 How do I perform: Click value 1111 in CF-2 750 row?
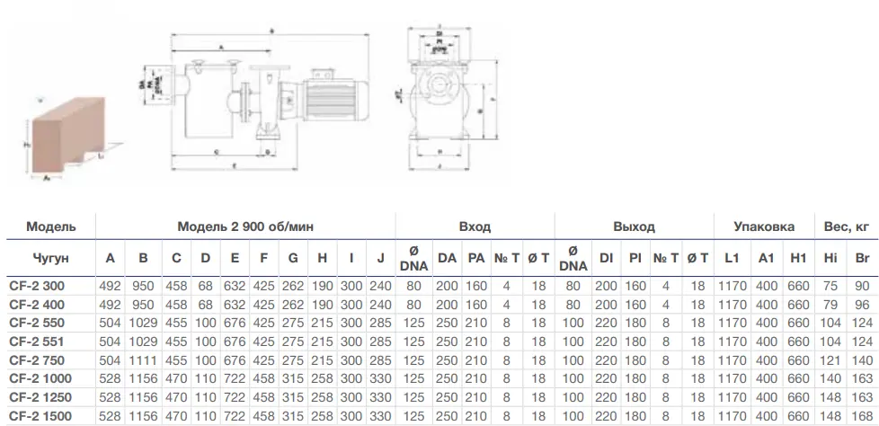pos(144,360)
